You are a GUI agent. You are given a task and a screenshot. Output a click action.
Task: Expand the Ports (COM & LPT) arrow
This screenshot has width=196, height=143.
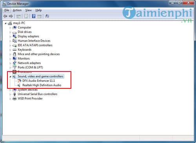(10, 68)
